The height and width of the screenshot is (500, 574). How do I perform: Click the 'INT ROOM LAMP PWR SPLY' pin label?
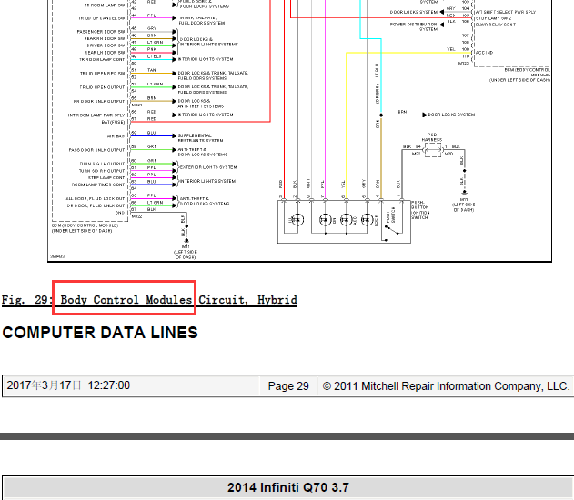point(96,115)
